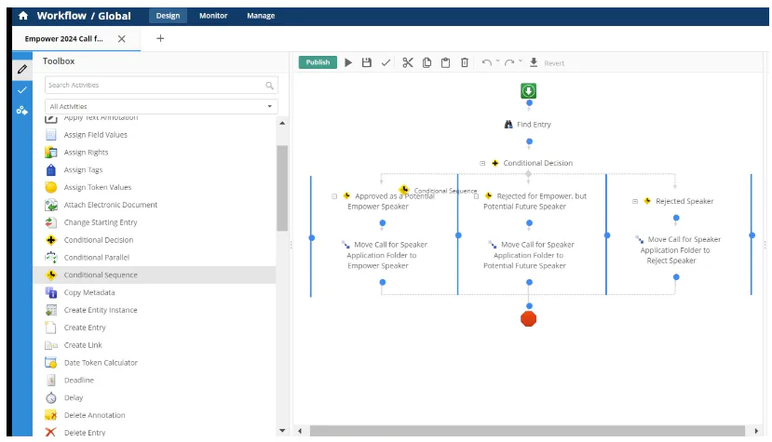The image size is (772, 442).
Task: Go to home via house icon
Action: 23,16
